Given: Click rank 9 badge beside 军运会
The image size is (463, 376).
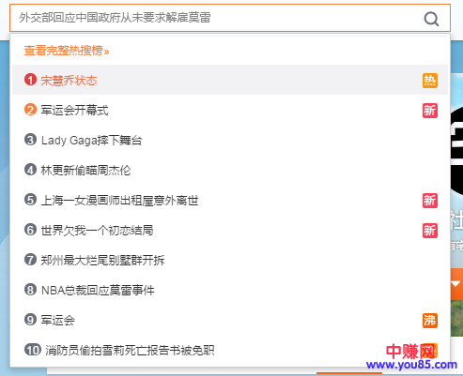Looking at the screenshot, I should click(30, 320).
